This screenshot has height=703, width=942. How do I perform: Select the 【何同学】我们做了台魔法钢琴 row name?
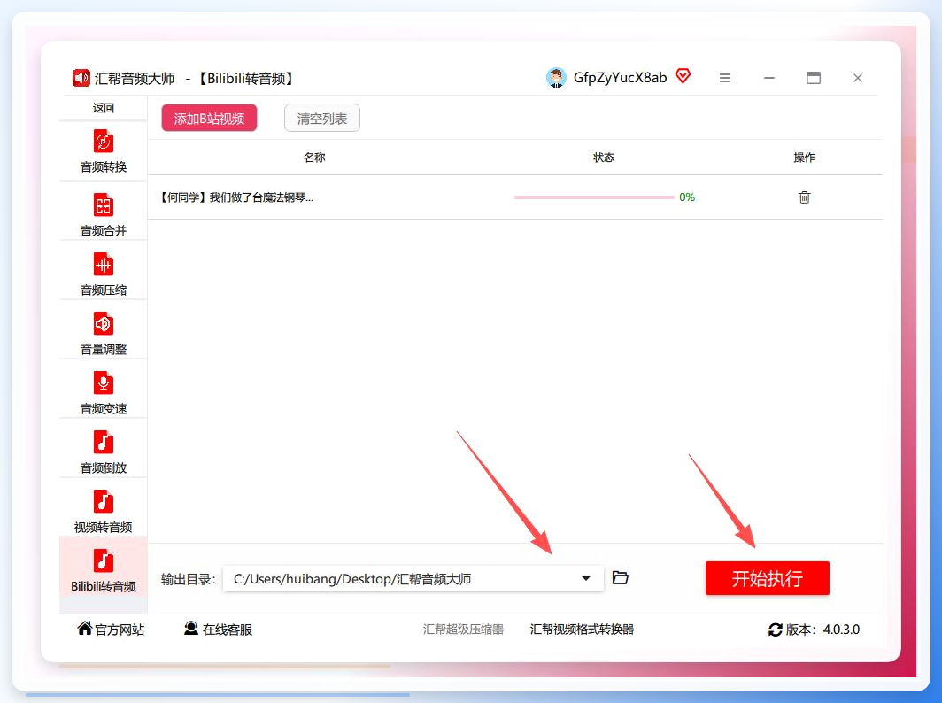coord(236,197)
